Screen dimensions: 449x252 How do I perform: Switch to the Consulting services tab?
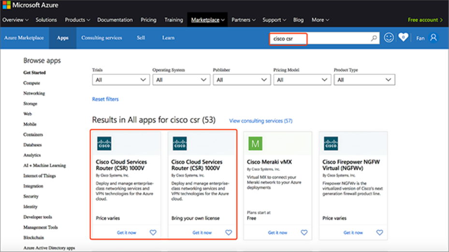[101, 38]
